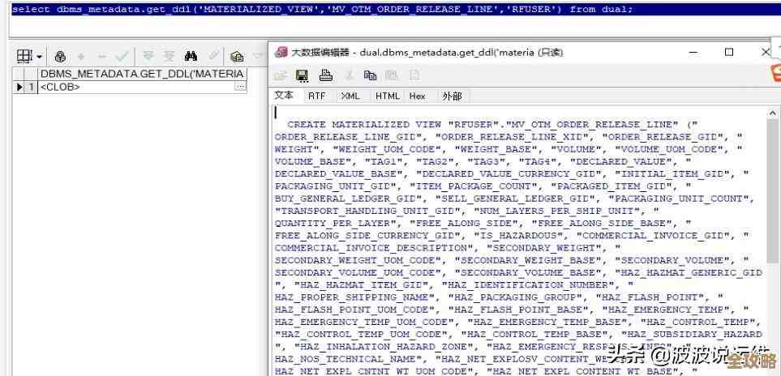781x376 pixels.
Task: Click the export query results icon
Action: point(237,57)
